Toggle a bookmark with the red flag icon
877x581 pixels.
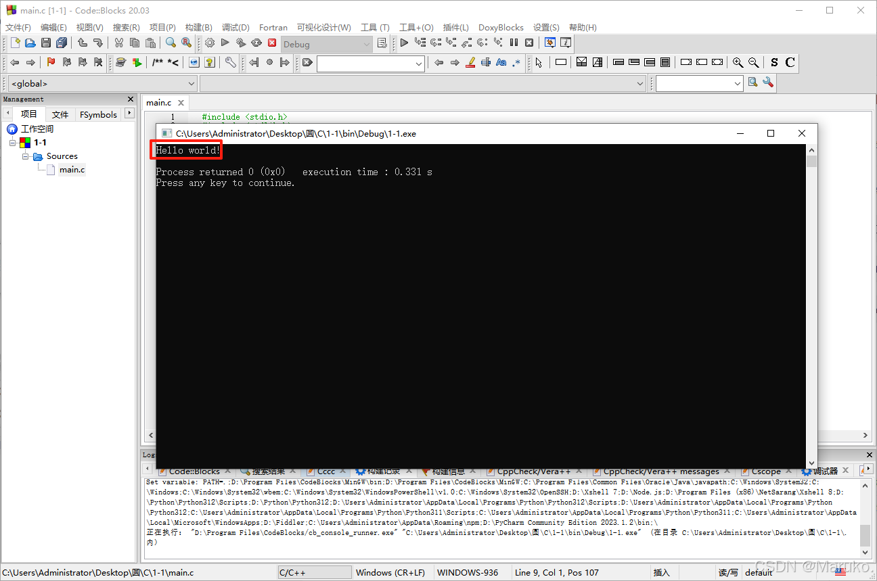pyautogui.click(x=51, y=62)
